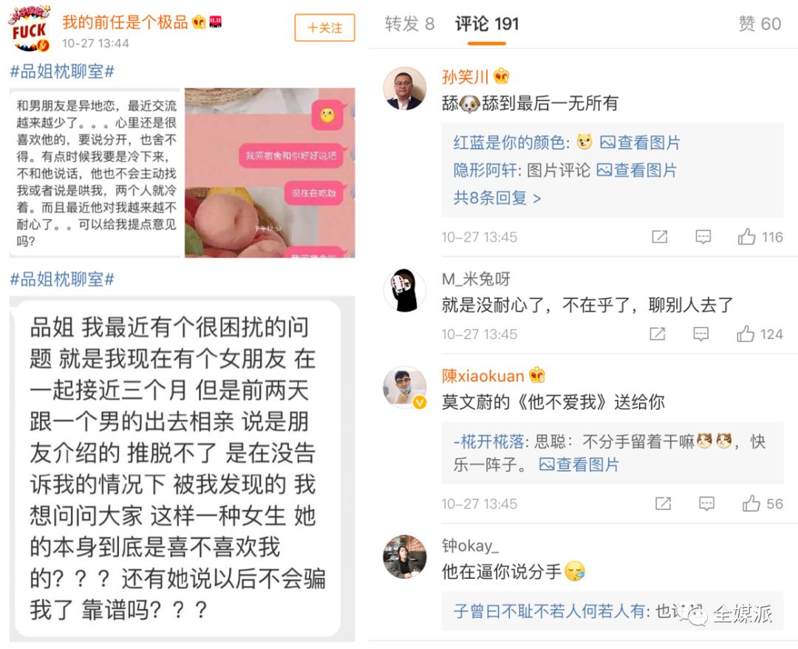Screen dimensions: 798x649
Task: View image in 隐形阿轩's reply
Action: [x=636, y=170]
